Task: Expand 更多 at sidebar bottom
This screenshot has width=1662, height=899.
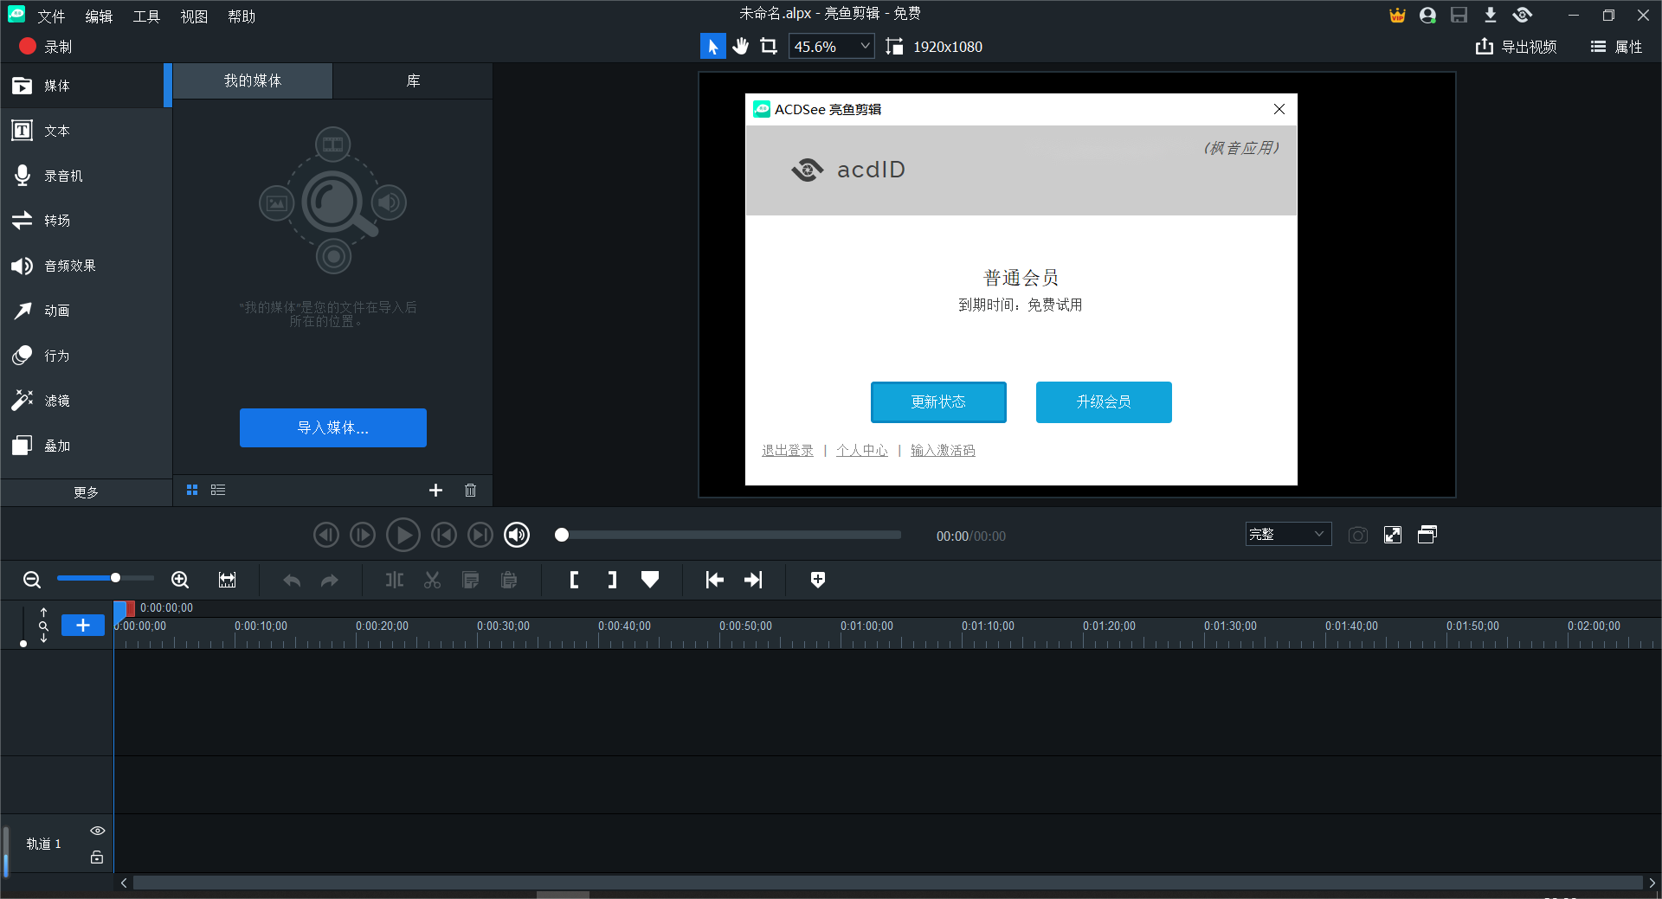Action: point(86,492)
